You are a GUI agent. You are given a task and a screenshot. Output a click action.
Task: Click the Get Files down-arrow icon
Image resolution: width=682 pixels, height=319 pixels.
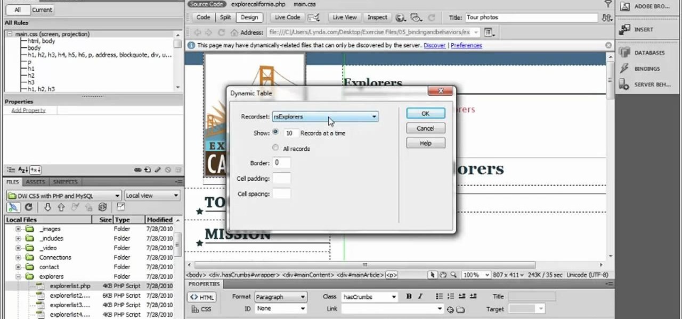click(x=48, y=207)
